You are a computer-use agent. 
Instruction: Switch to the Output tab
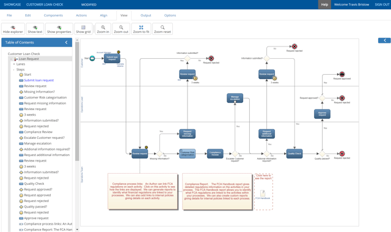coord(146,15)
